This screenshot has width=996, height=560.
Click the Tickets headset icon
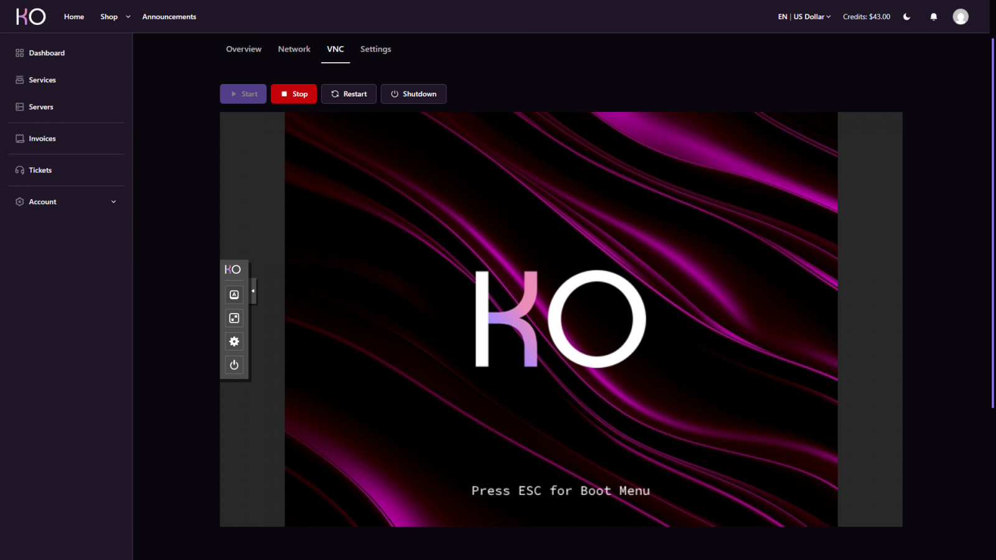pyautogui.click(x=20, y=170)
